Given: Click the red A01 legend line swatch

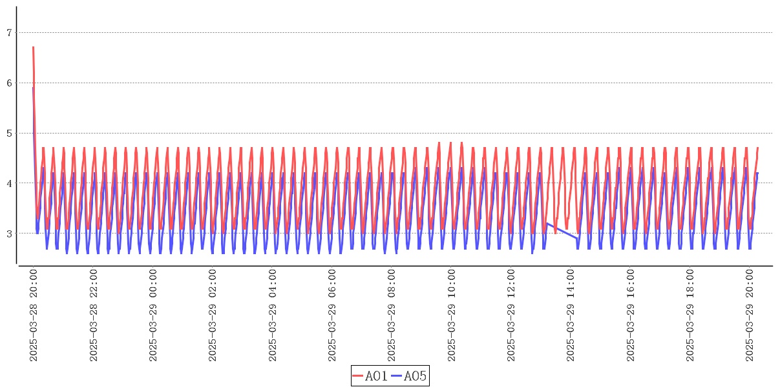Looking at the screenshot, I should click(x=358, y=376).
